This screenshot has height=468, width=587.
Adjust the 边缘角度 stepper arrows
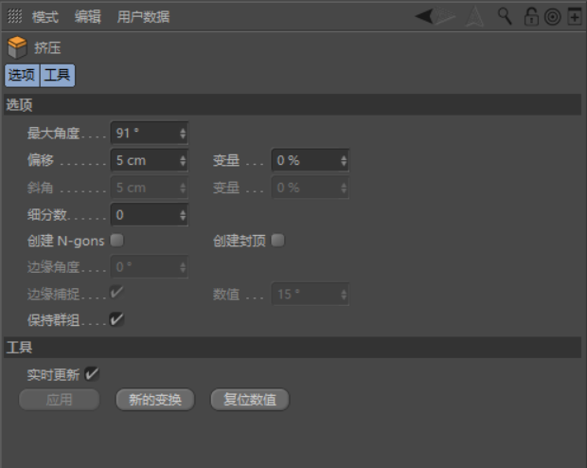pos(183,267)
